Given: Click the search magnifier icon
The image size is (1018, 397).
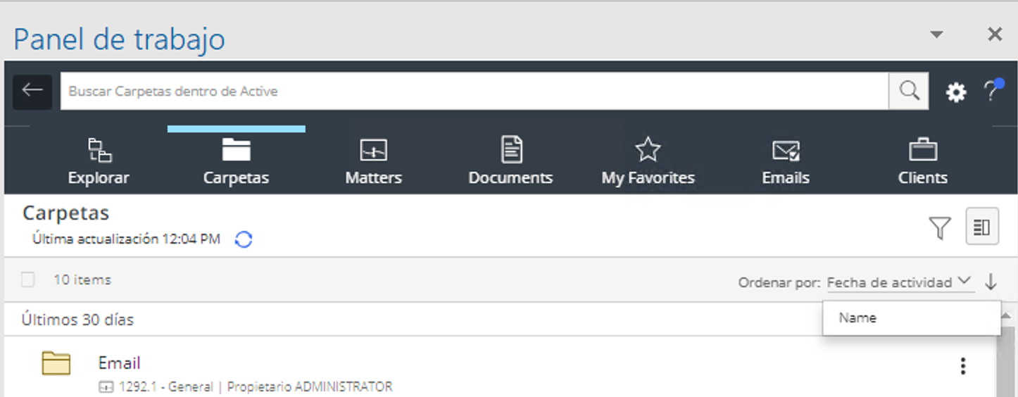Looking at the screenshot, I should [908, 92].
